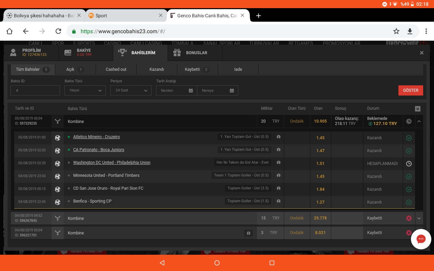Viewport: 434px width, 271px height.
Task: Switch to the Bakiye tab
Action: (85, 53)
